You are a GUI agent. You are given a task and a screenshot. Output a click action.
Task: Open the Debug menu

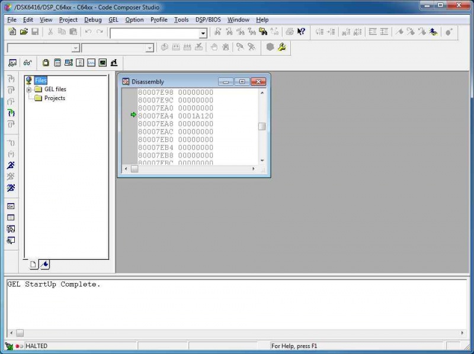(x=93, y=20)
